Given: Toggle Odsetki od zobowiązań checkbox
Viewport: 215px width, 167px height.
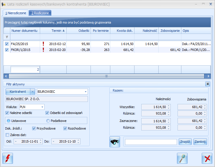Looking at the screenshot, I should [x=47, y=113].
